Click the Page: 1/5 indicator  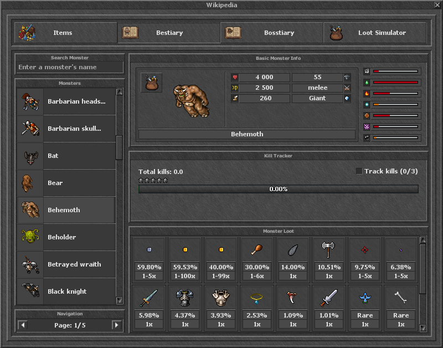70,325
